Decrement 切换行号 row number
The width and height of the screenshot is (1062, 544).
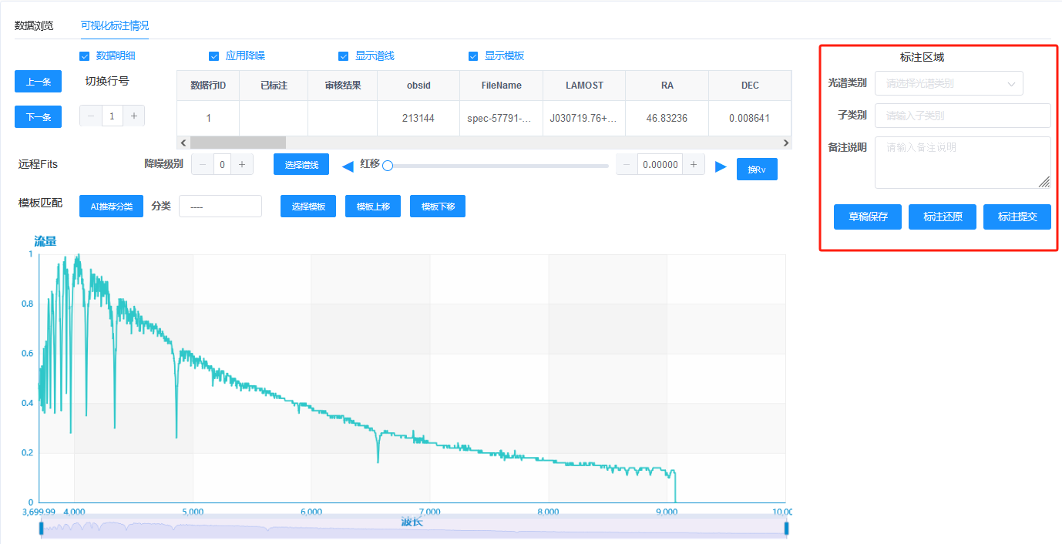[x=91, y=116]
